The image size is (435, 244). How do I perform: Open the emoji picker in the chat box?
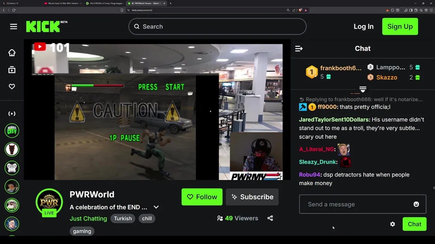416,204
